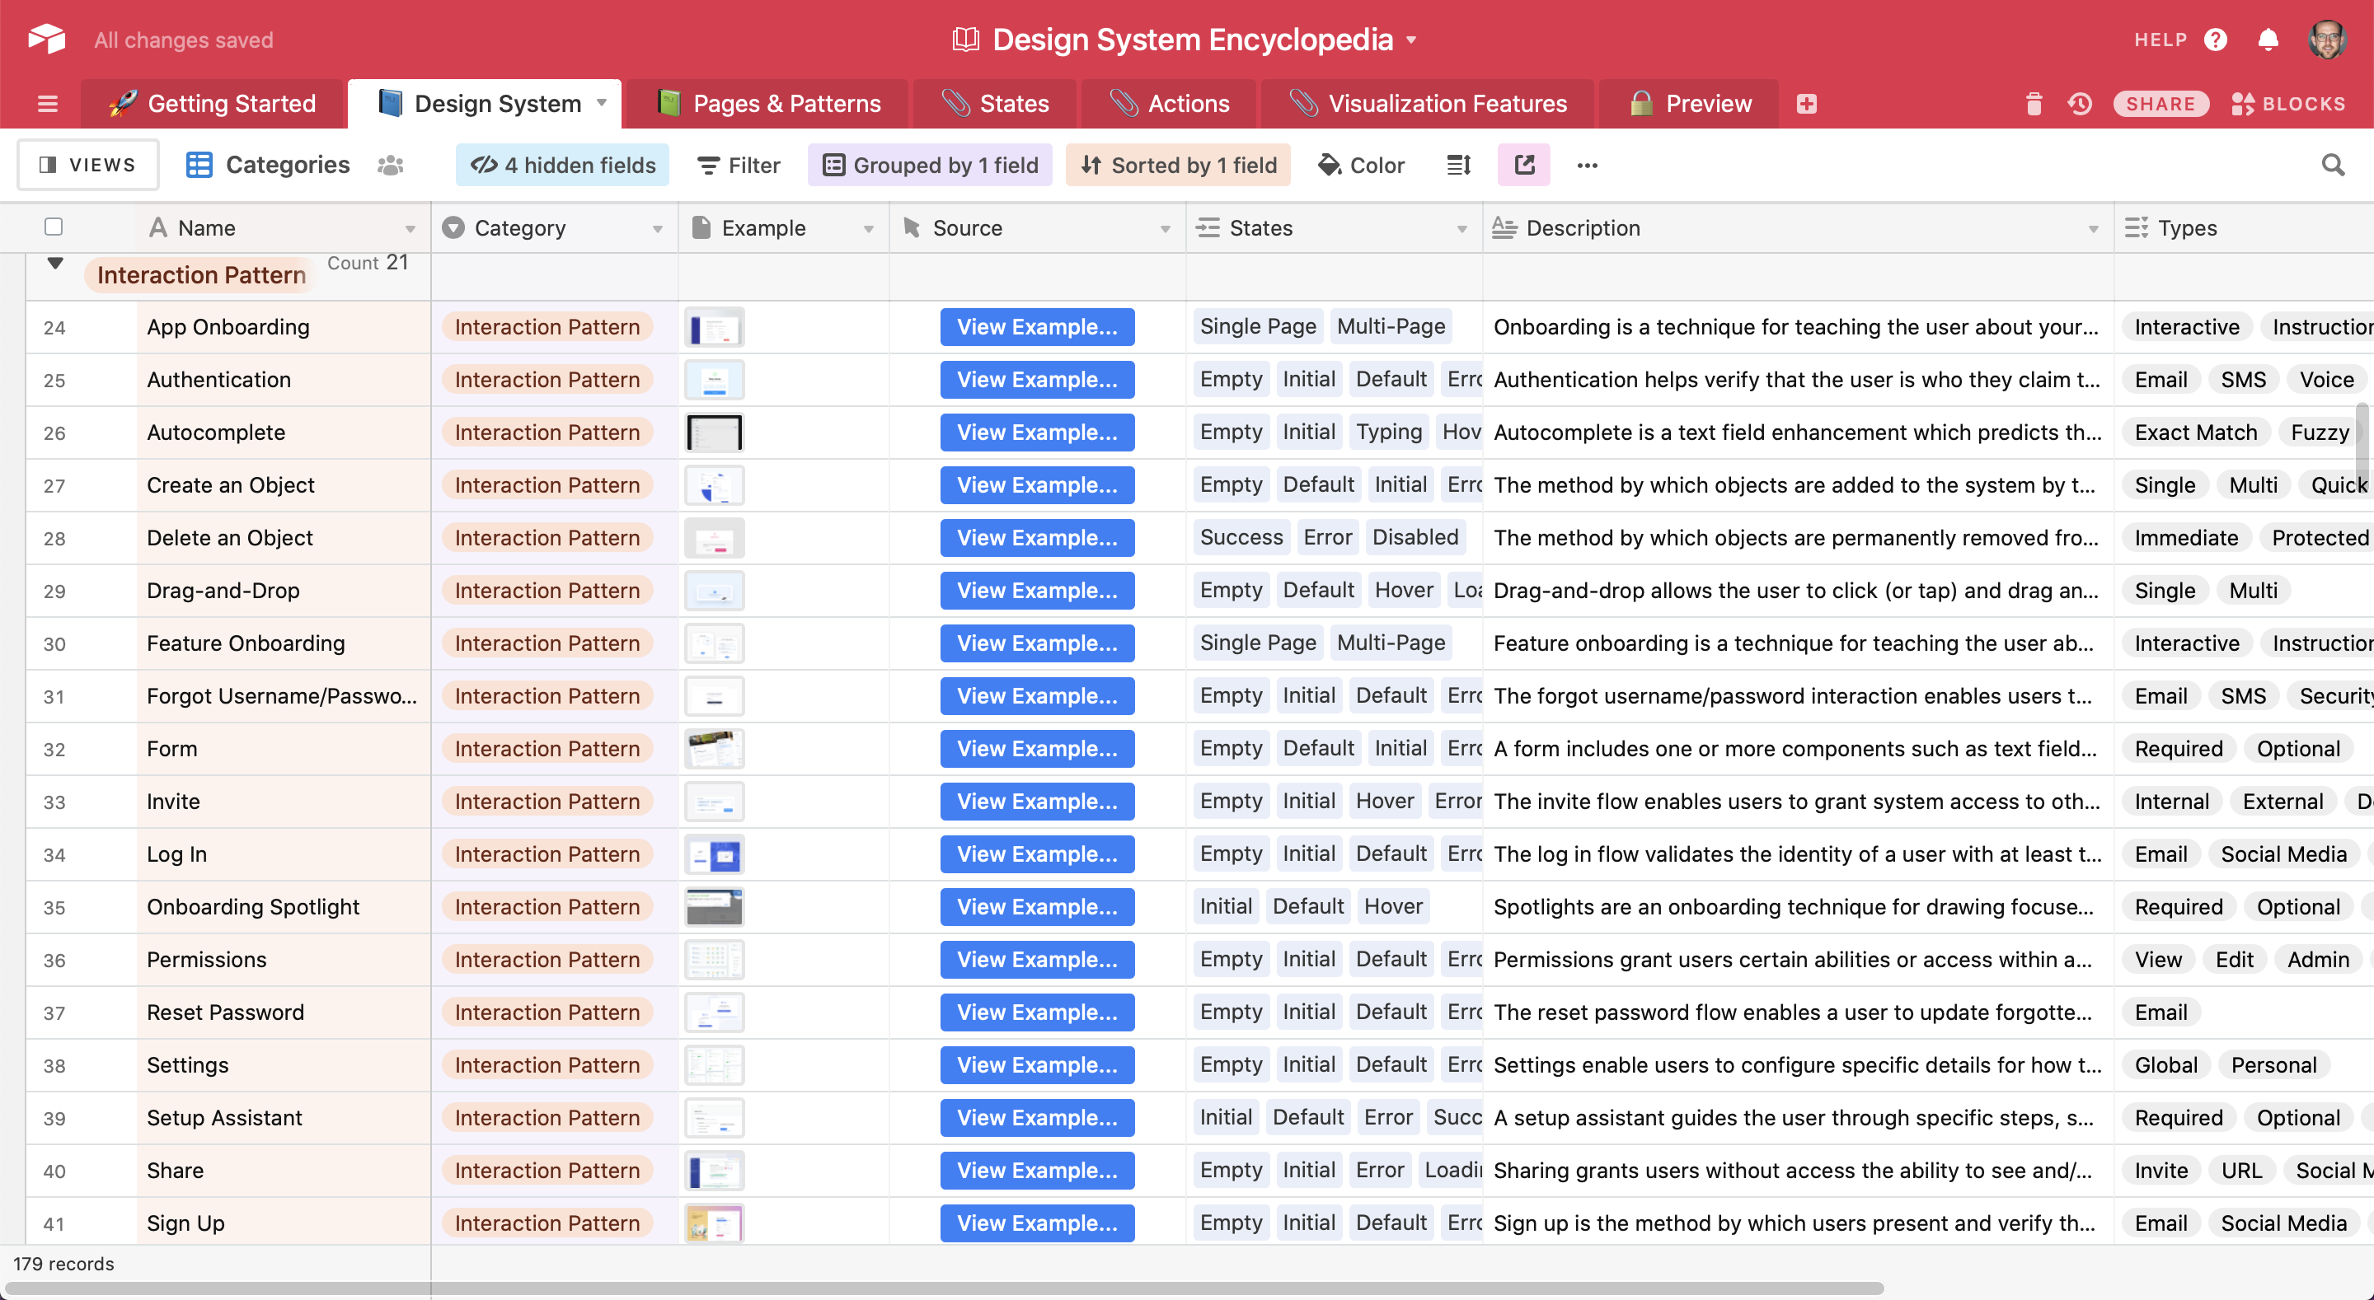Click the trash icon in the toolbar
Image resolution: width=2374 pixels, height=1300 pixels.
pyautogui.click(x=2034, y=103)
